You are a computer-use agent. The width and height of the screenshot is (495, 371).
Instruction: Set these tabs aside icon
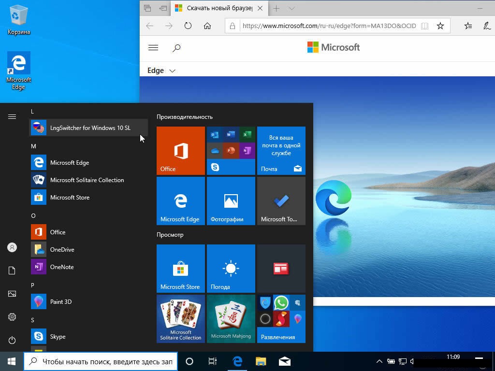[163, 8]
